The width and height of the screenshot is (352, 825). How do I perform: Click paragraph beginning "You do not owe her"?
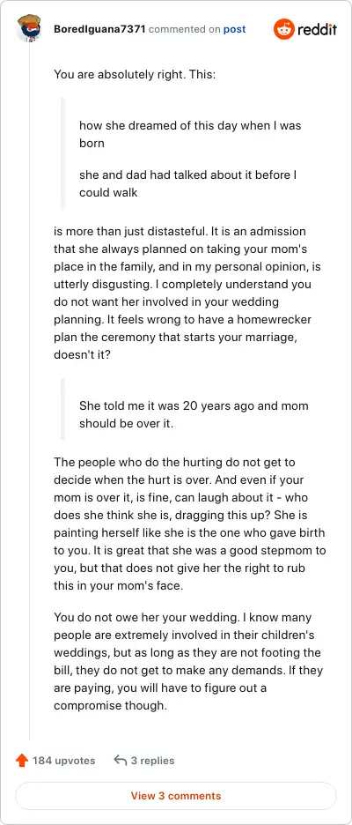188,662
